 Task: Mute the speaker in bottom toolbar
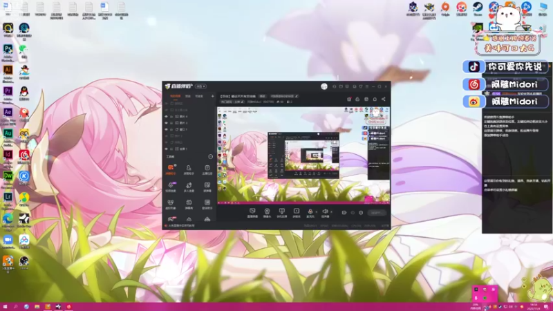click(325, 213)
